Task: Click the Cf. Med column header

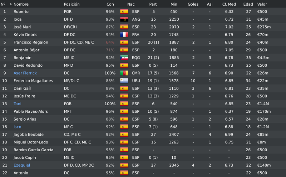Action: coord(229,4)
